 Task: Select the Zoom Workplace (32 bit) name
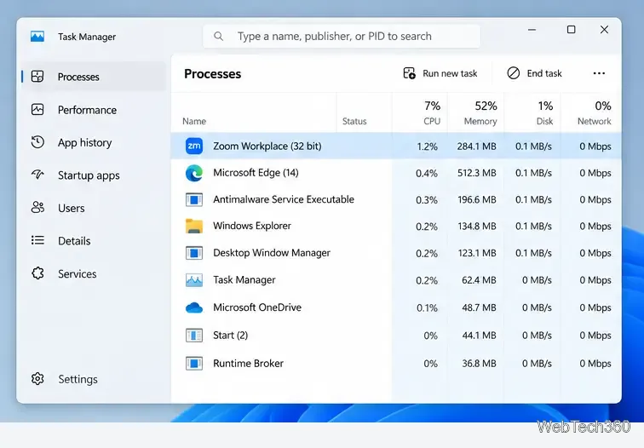pos(267,146)
